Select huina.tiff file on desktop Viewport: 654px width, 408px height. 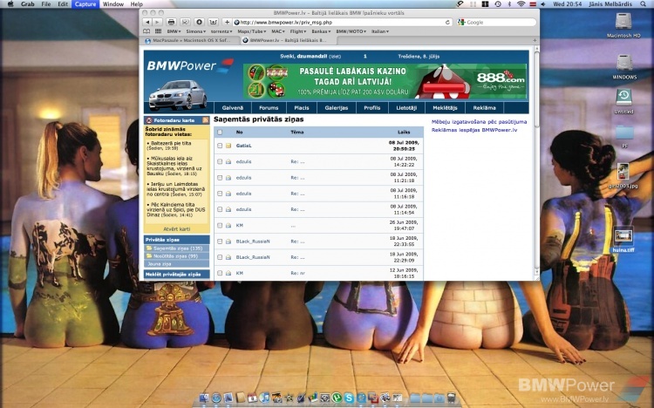[623, 240]
